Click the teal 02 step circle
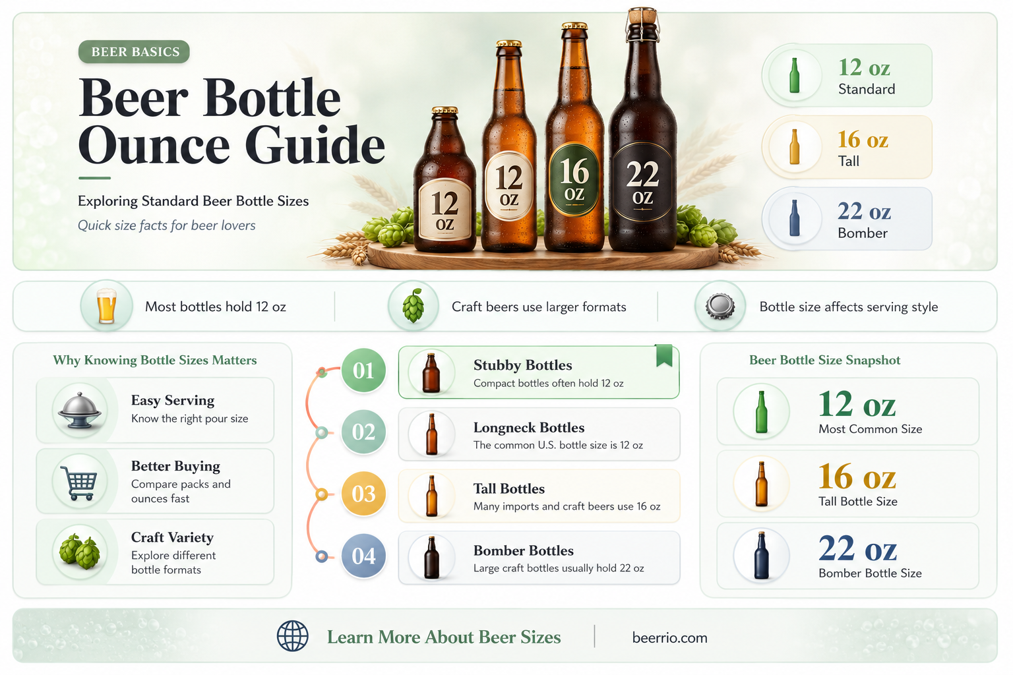1013x675 pixels. [363, 432]
